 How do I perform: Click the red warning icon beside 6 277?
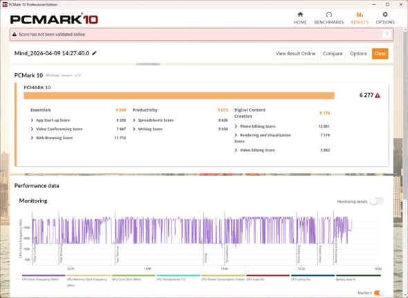point(378,95)
